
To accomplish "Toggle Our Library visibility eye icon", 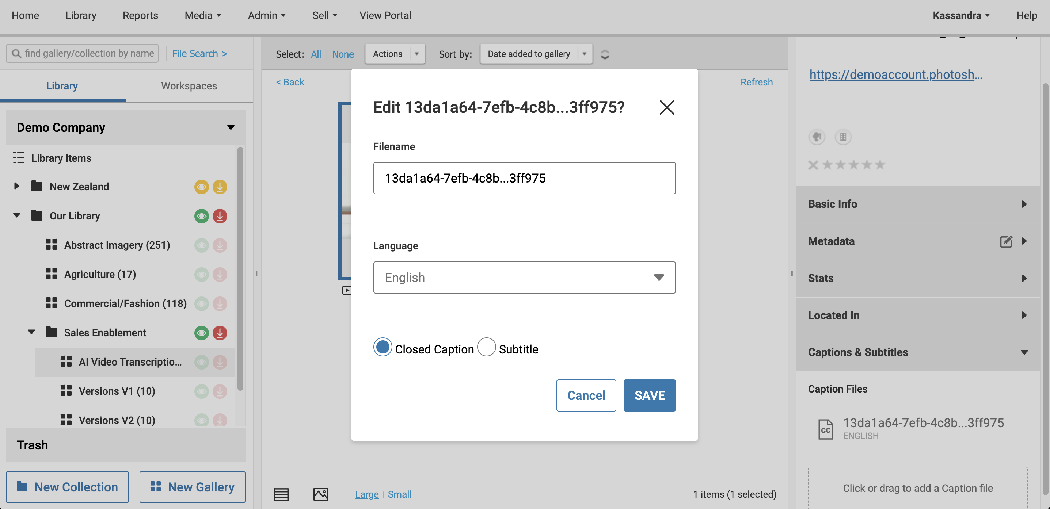I will (x=201, y=216).
